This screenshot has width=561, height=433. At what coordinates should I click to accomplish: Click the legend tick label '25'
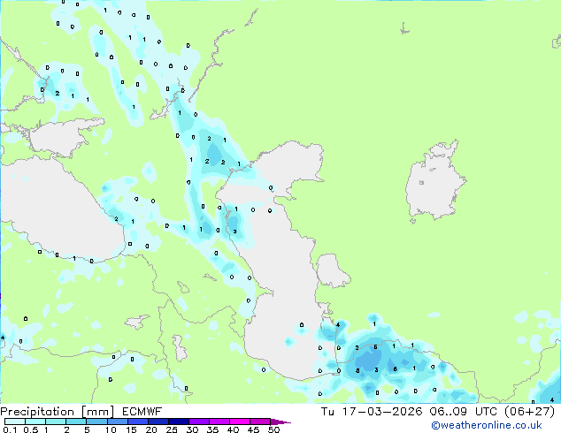point(172,429)
